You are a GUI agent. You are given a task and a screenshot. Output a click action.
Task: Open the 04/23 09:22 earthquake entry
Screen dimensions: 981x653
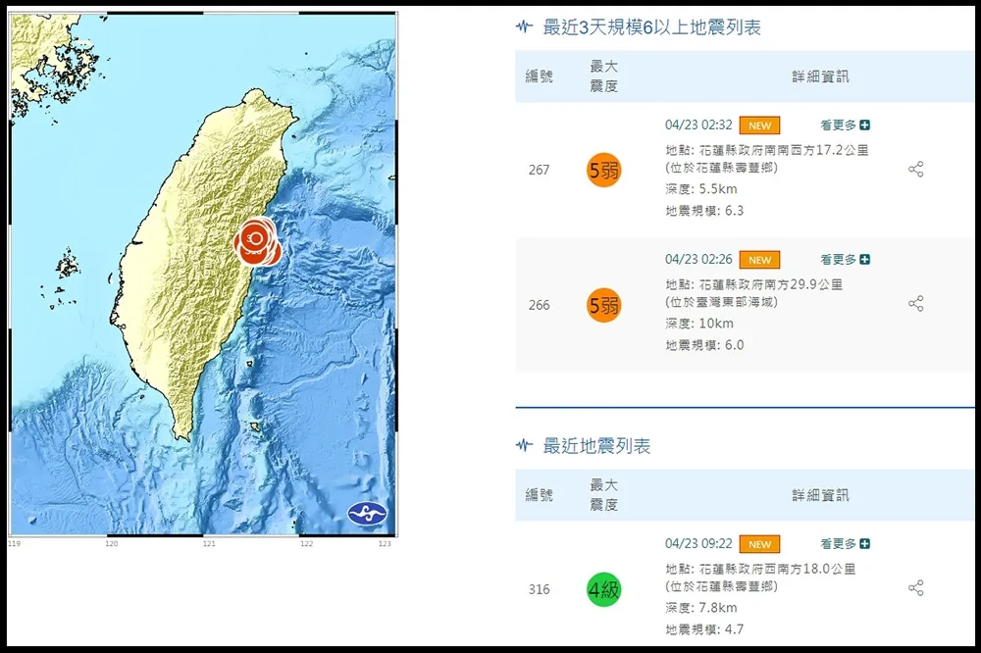pyautogui.click(x=698, y=543)
